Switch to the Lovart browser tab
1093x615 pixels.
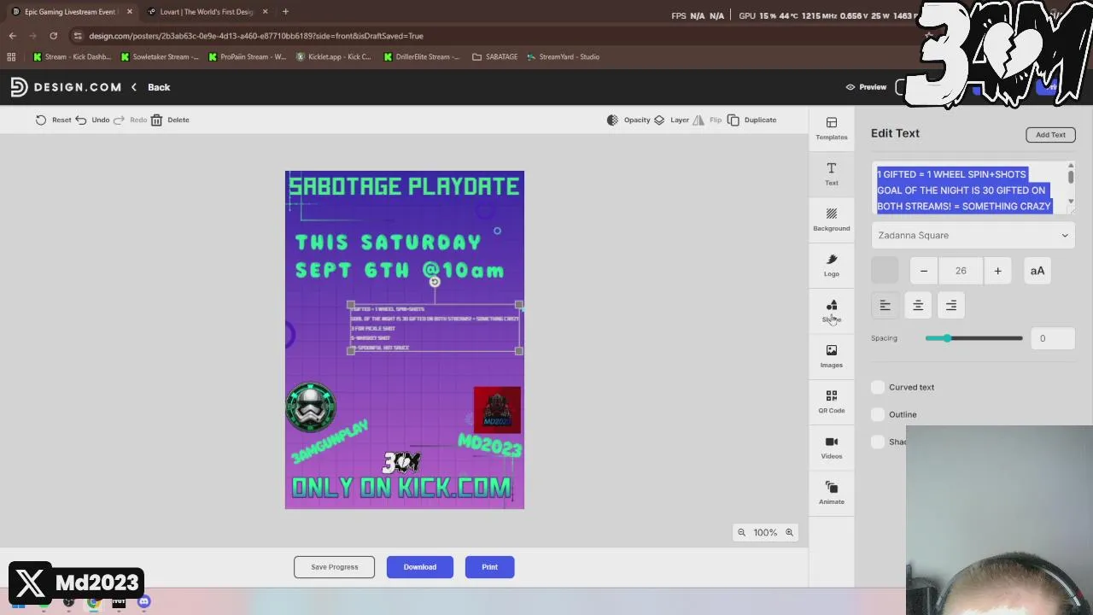(207, 12)
